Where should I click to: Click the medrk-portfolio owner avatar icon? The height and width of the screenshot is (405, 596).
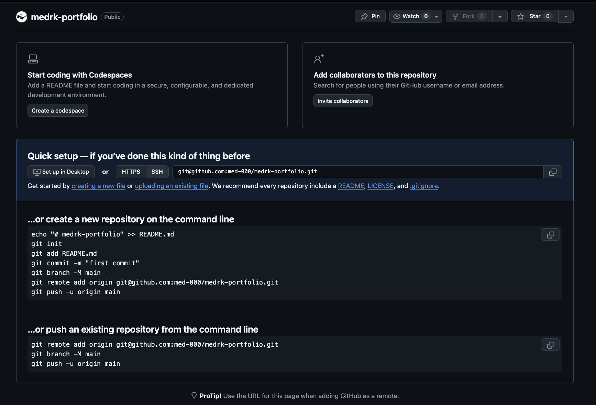[x=22, y=17]
